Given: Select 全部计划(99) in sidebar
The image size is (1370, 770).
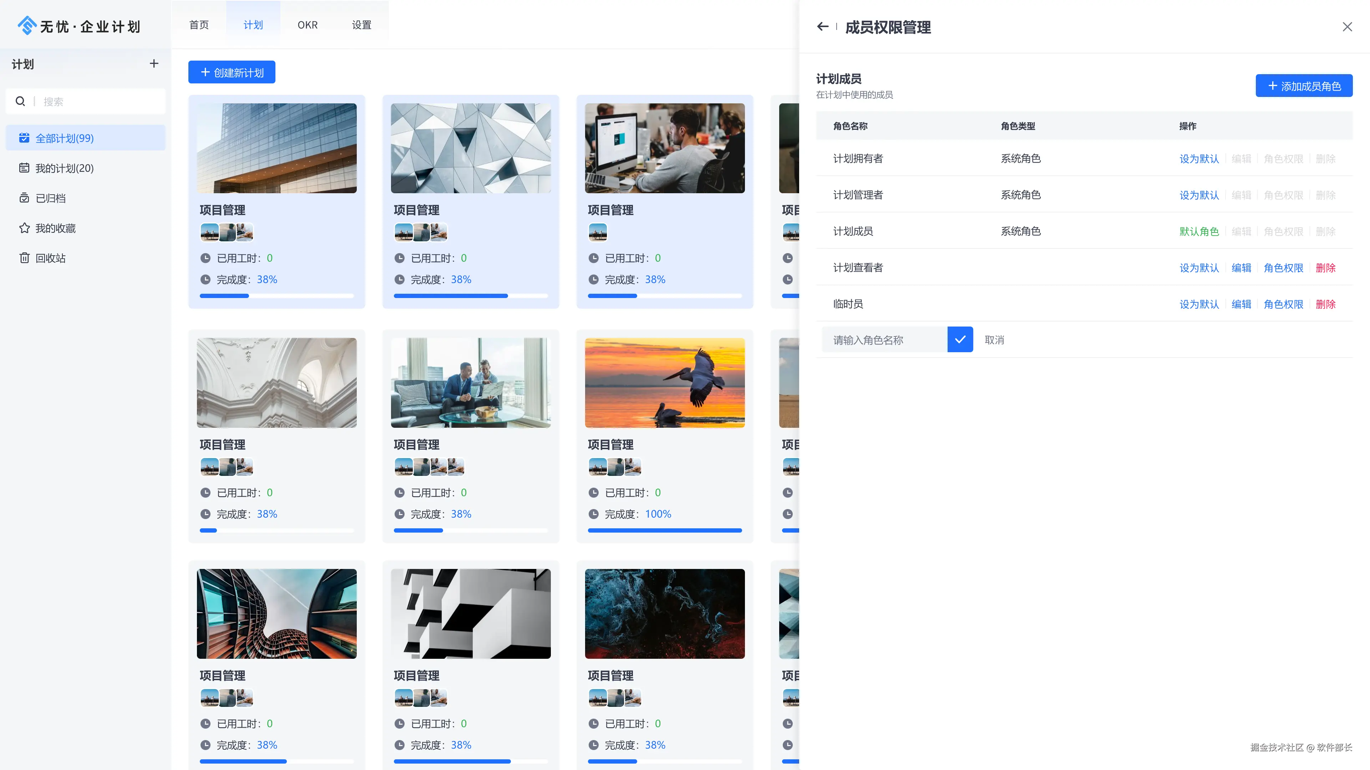Looking at the screenshot, I should 64,138.
